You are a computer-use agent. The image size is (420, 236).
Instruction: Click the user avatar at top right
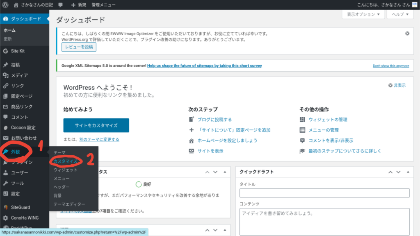[x=415, y=5]
